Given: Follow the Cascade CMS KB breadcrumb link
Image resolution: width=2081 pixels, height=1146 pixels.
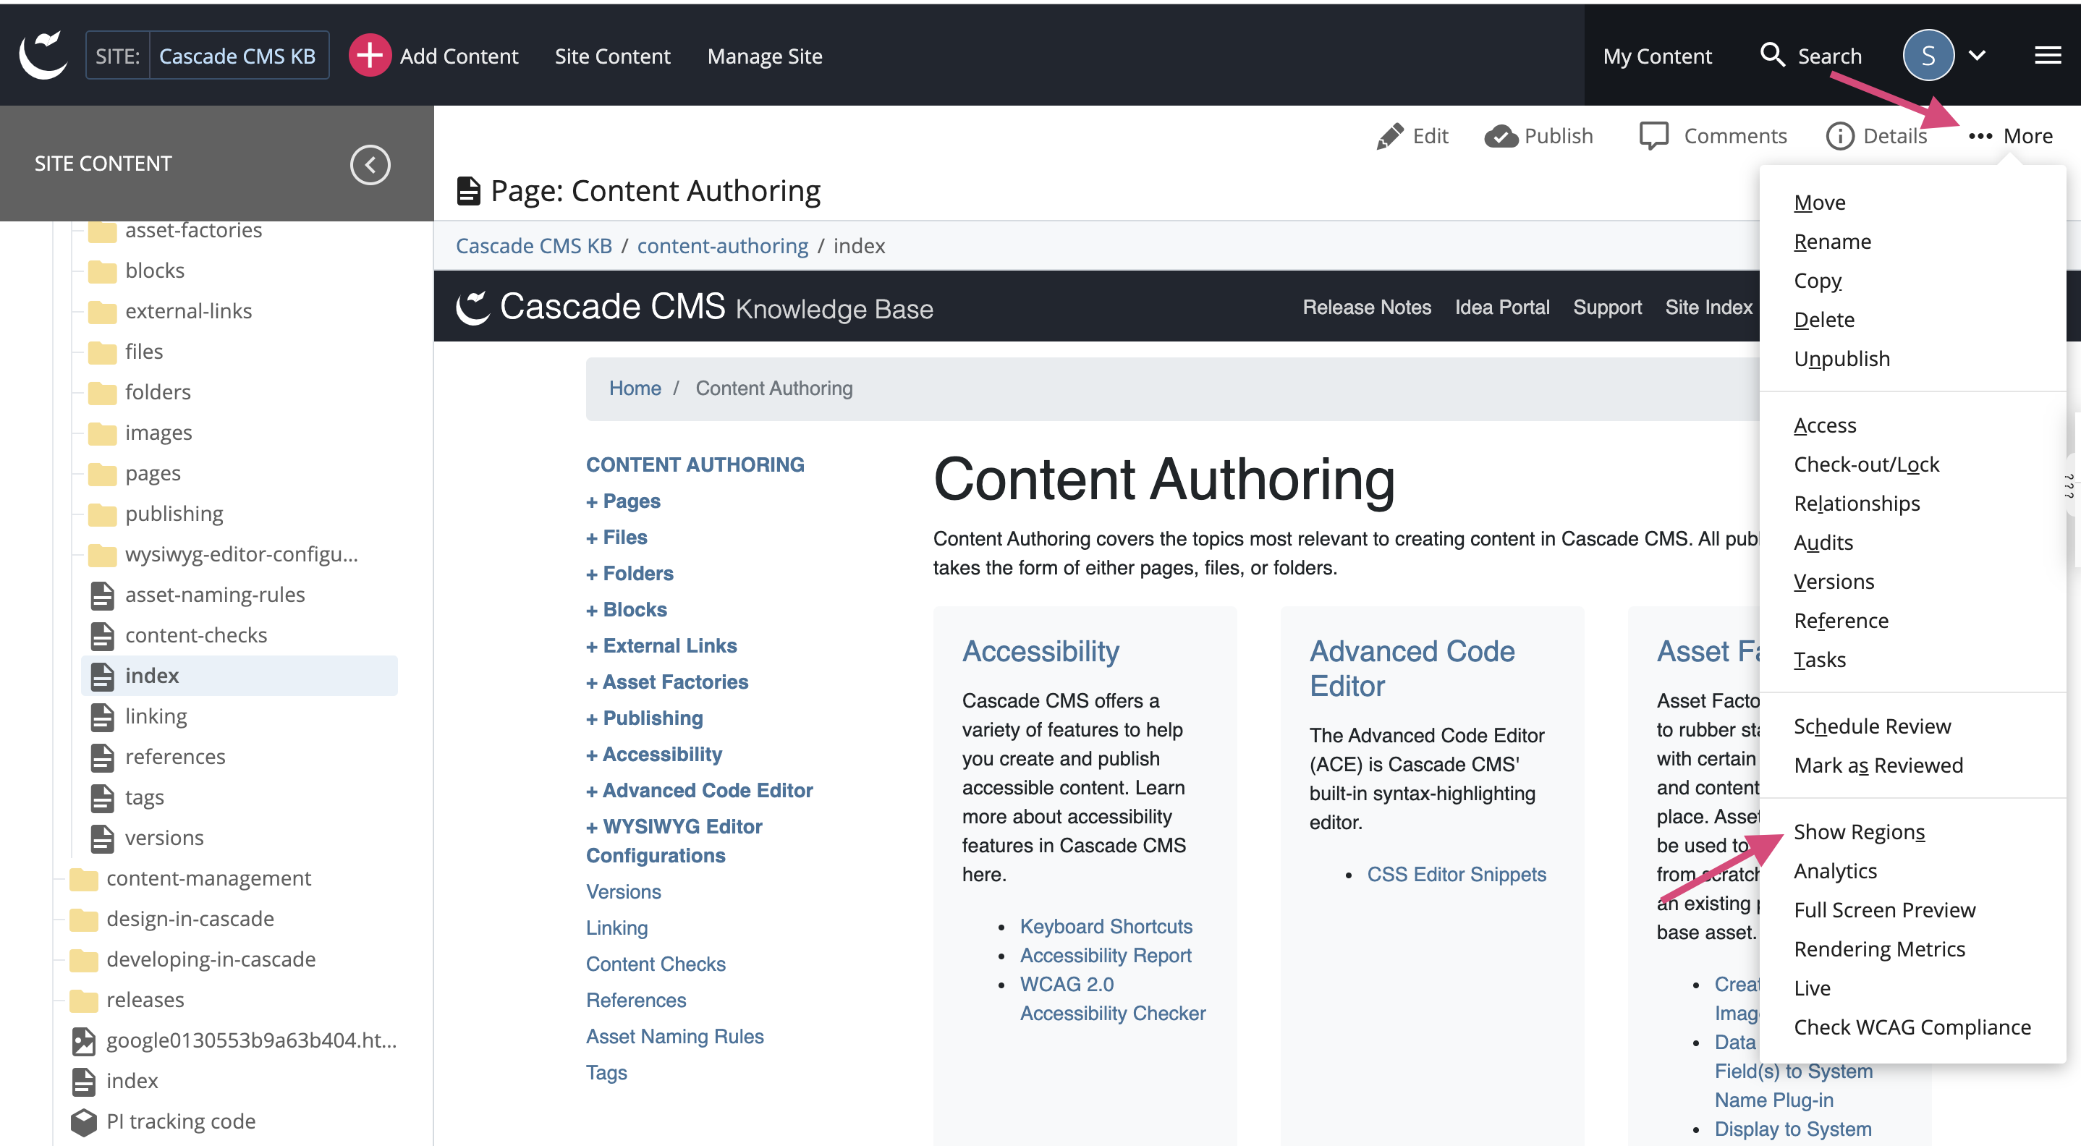Looking at the screenshot, I should click(x=533, y=245).
